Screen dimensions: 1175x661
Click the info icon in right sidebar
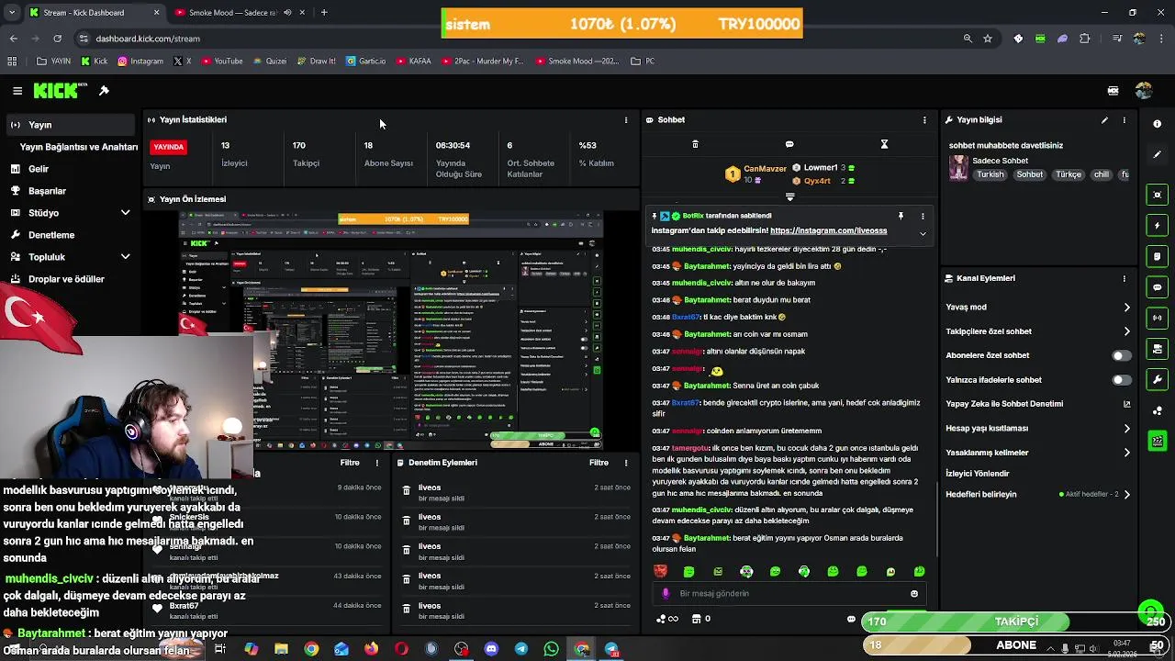(1157, 124)
